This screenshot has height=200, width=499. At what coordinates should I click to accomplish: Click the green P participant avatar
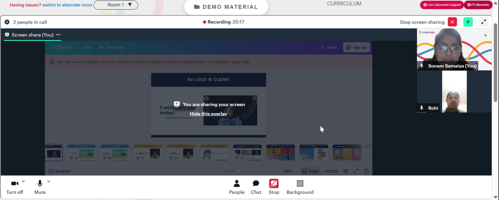pyautogui.click(x=468, y=22)
